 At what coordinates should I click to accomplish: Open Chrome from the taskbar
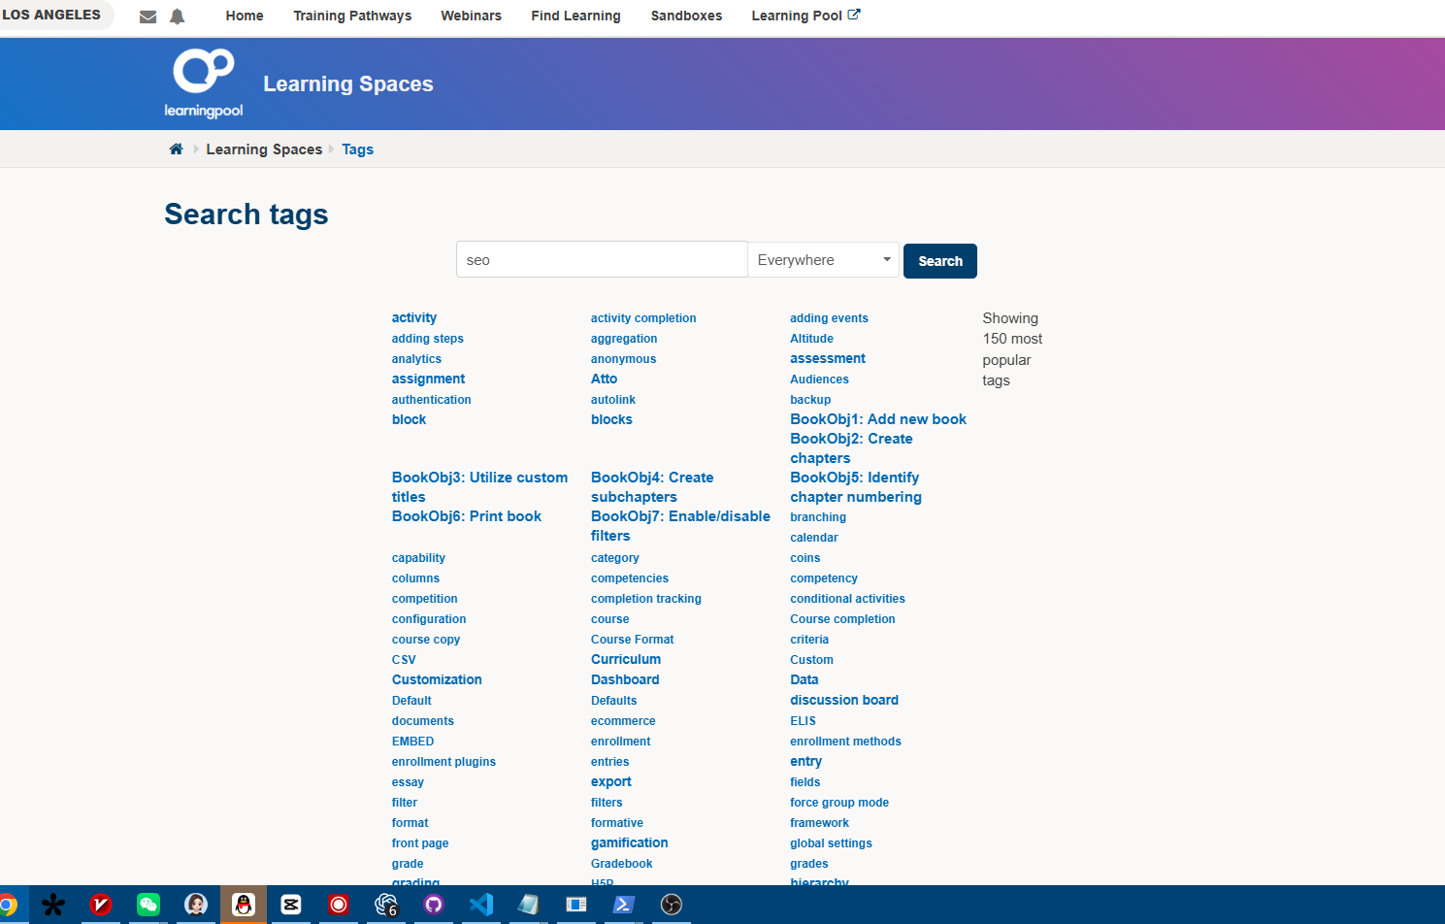pyautogui.click(x=8, y=905)
